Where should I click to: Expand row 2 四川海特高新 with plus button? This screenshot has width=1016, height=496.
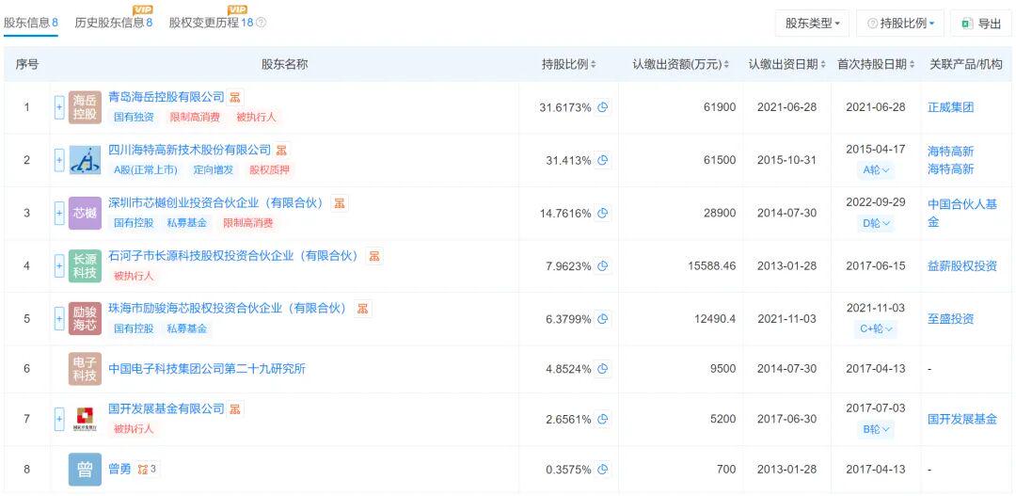coord(59,160)
